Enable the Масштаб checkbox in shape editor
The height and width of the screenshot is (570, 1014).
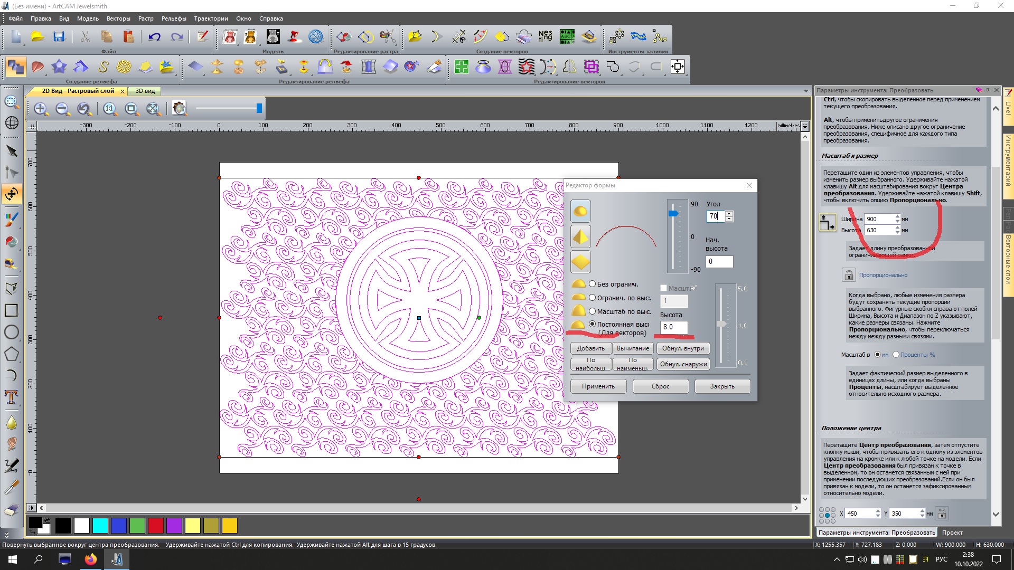click(664, 288)
